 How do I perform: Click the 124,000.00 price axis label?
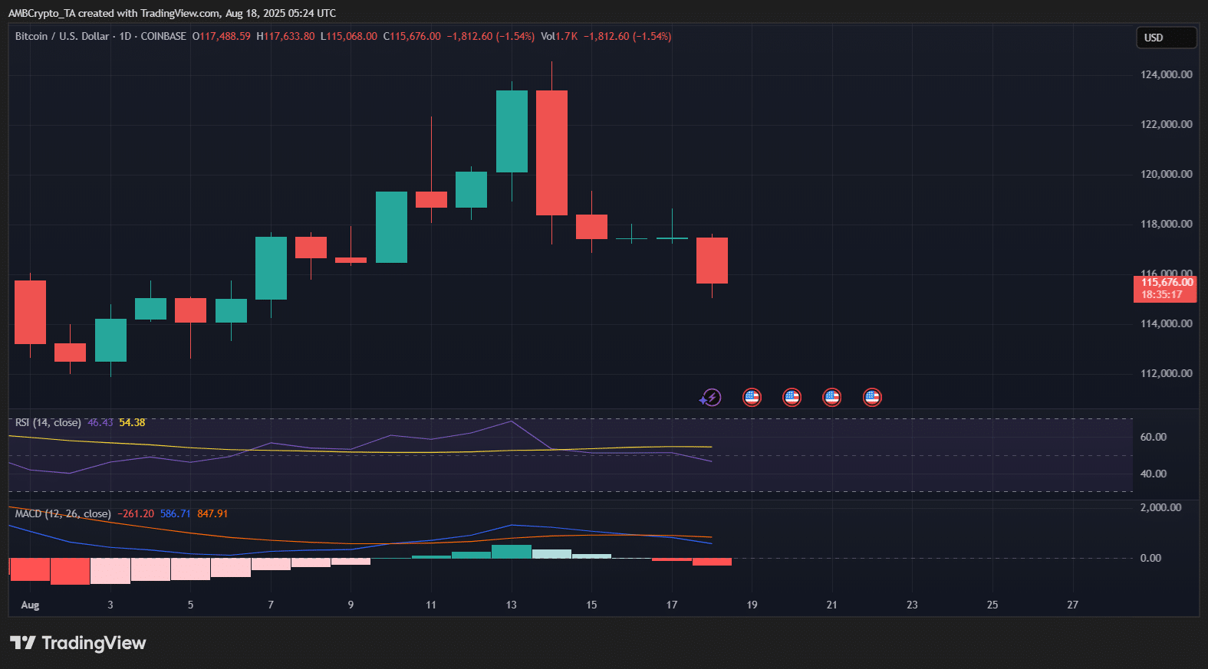click(1166, 74)
